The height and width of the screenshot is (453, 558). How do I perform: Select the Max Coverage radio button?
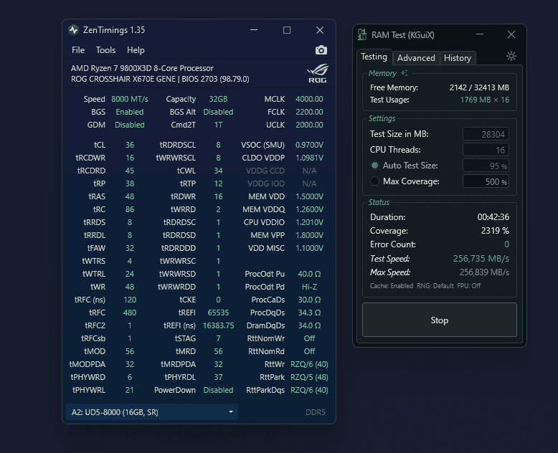tap(374, 181)
